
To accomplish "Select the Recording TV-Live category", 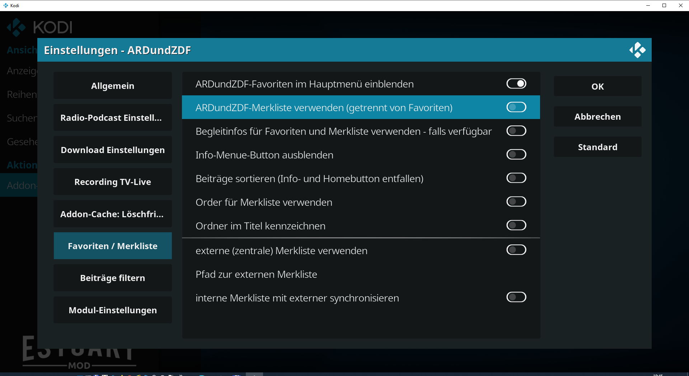I will point(113,182).
